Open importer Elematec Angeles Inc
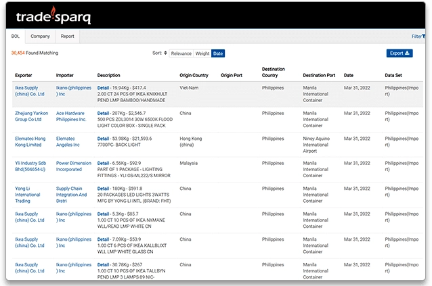 coord(68,141)
